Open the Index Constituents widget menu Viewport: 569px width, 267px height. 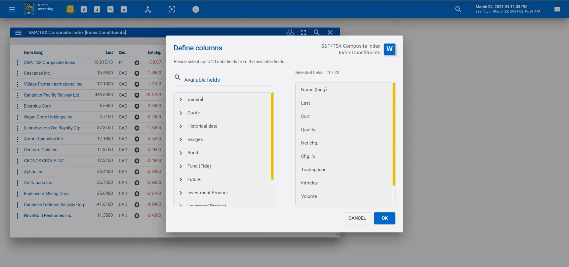[x=18, y=33]
